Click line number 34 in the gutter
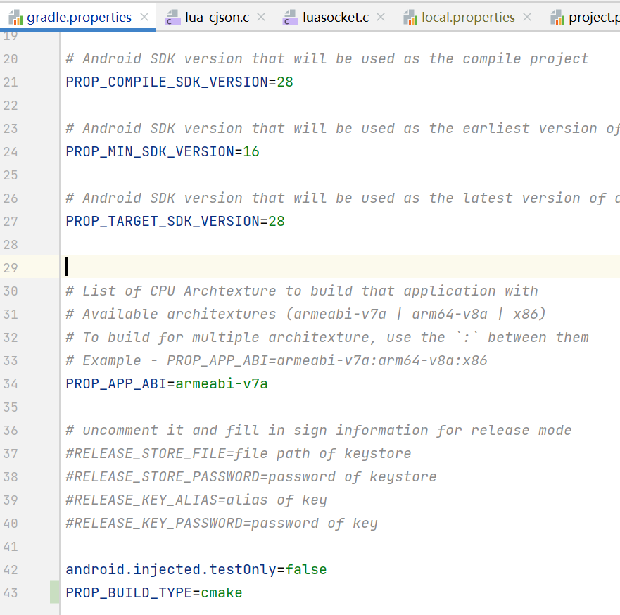620x615 pixels. (x=11, y=384)
